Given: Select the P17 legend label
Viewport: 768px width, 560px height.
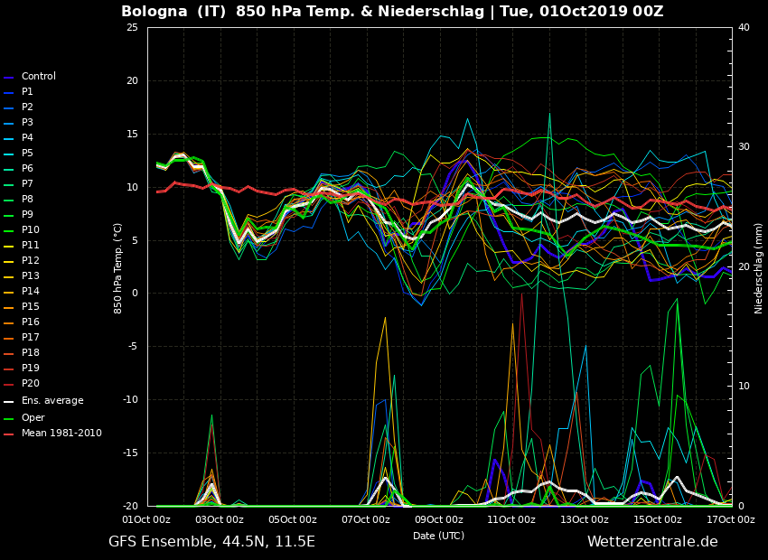Looking at the screenshot, I should coord(30,338).
